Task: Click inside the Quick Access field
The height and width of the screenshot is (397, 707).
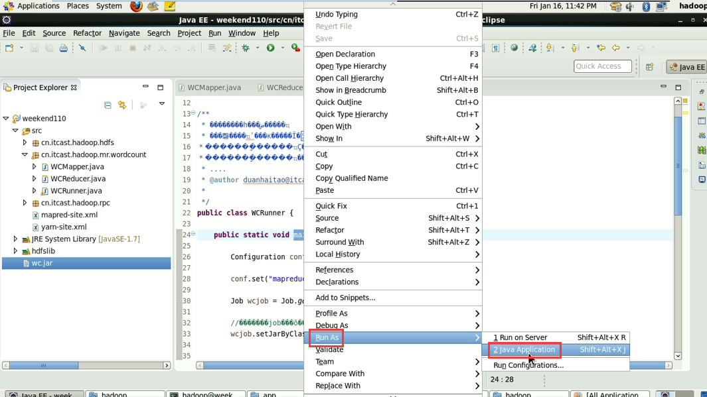Action: pyautogui.click(x=602, y=66)
